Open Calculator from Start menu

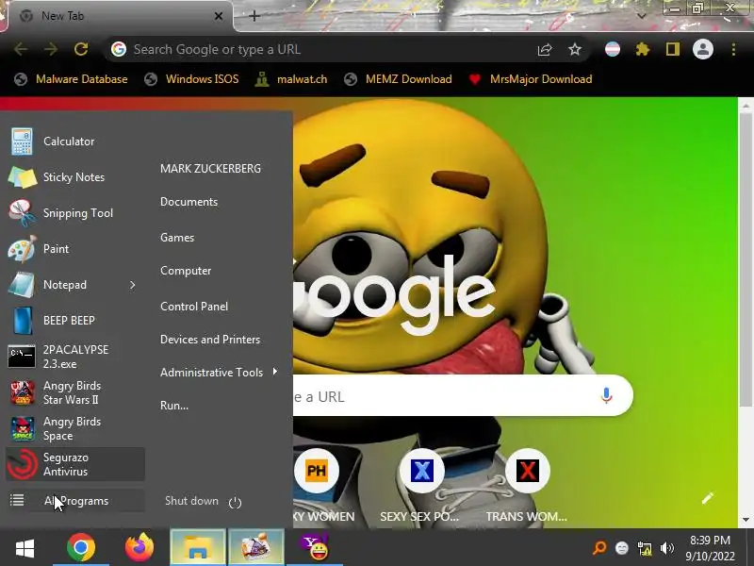point(74,141)
